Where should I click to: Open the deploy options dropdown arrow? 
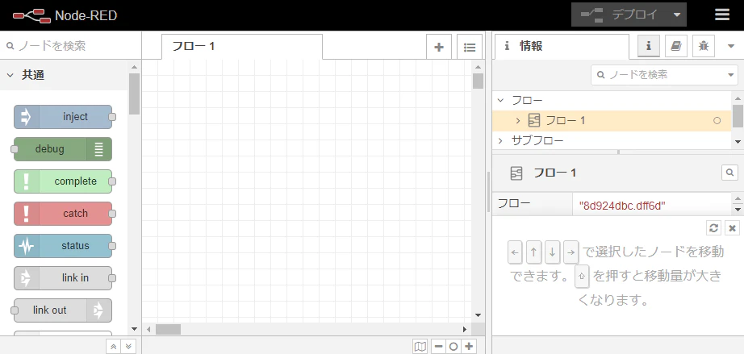pyautogui.click(x=677, y=15)
